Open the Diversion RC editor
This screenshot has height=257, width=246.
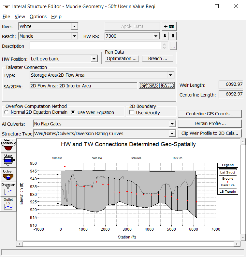tap(8, 189)
